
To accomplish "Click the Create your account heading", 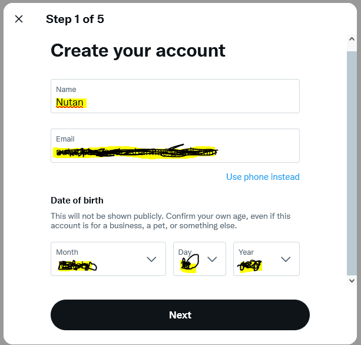I will coord(138,51).
